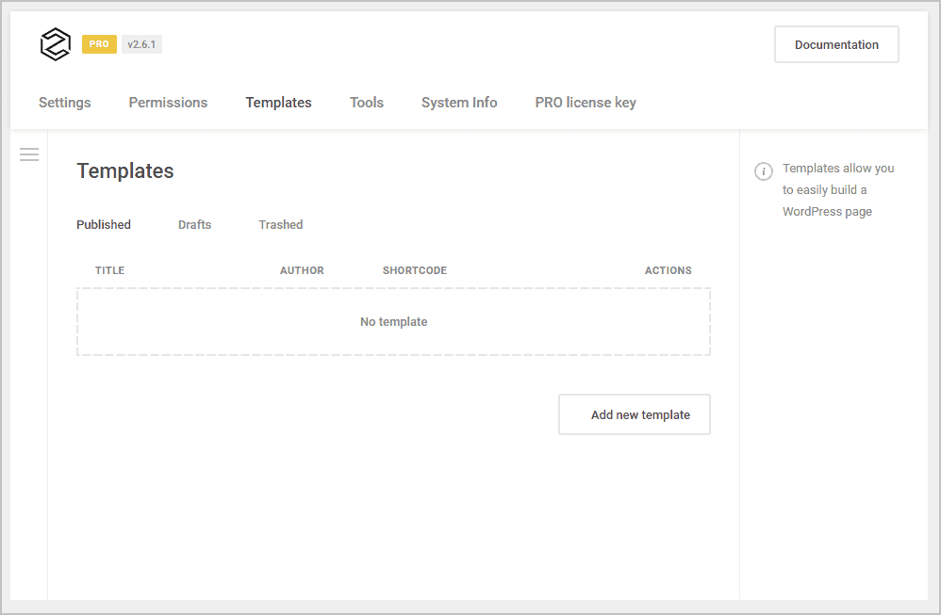The height and width of the screenshot is (615, 941).
Task: Select the Templates tab
Action: point(278,102)
